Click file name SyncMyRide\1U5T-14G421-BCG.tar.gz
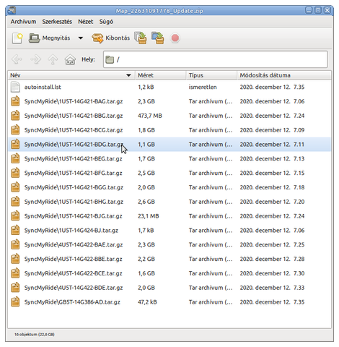 pos(74,130)
